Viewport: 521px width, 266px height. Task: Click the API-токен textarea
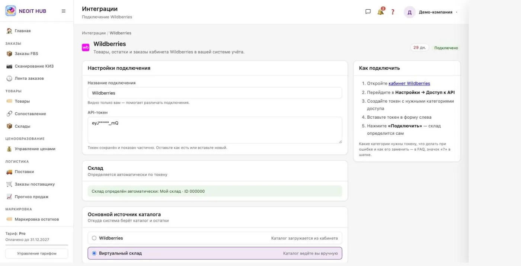coord(215,130)
